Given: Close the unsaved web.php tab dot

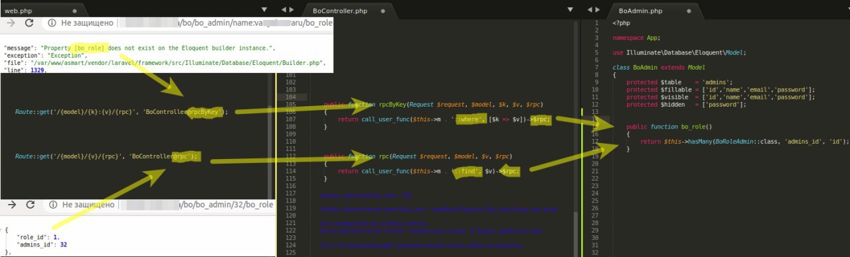Looking at the screenshot, I should (74, 11).
